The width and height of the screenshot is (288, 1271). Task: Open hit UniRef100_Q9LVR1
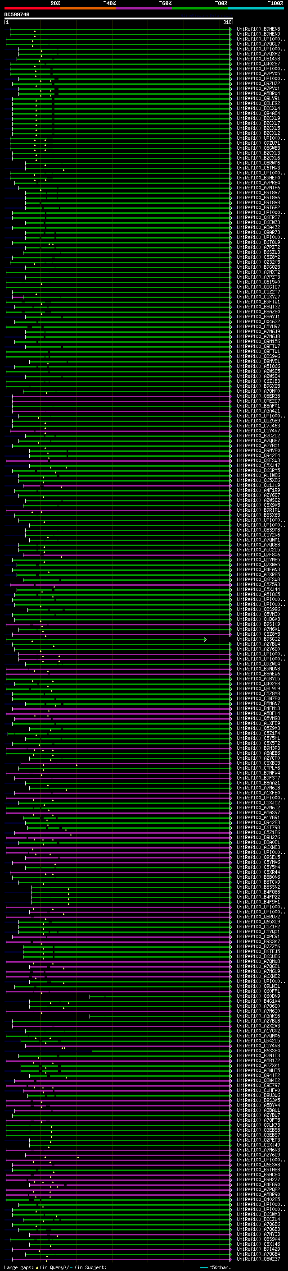coord(258,98)
